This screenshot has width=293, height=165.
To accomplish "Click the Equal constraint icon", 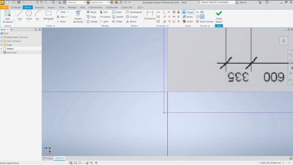I will coord(179,22).
